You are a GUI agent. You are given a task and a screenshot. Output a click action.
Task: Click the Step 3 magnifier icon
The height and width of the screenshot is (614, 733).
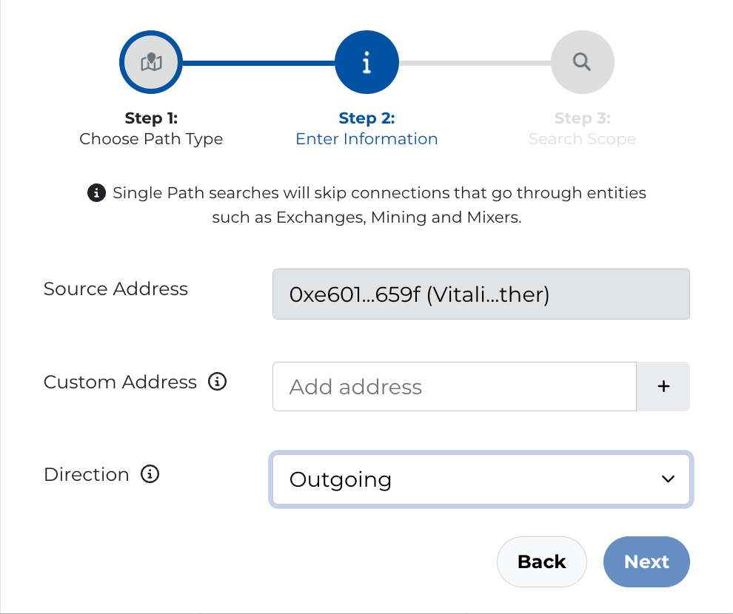(x=582, y=63)
